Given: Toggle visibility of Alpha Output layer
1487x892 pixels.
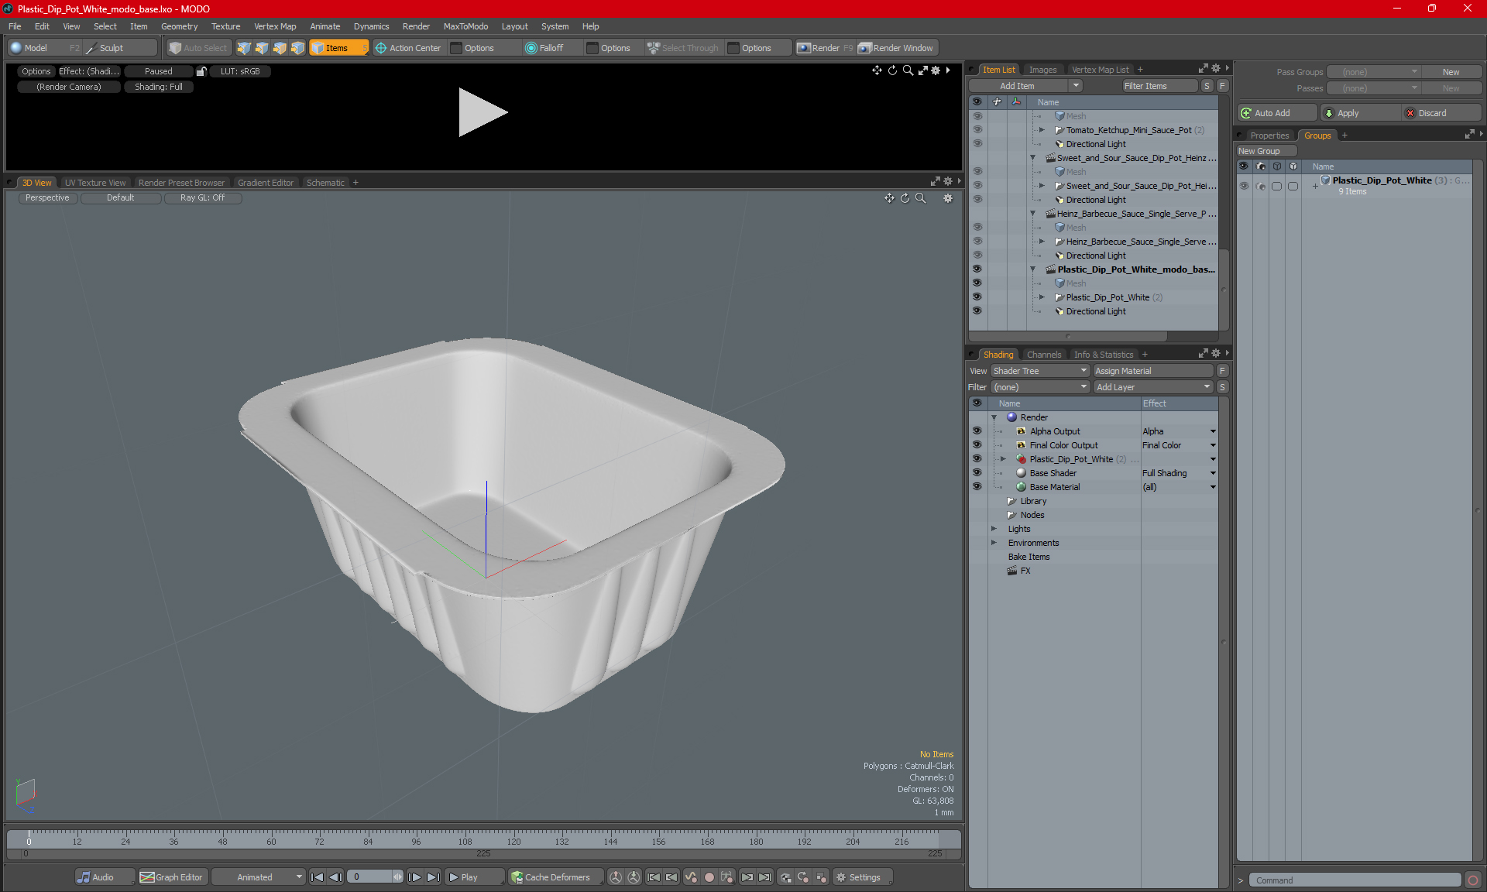Looking at the screenshot, I should pos(977,431).
